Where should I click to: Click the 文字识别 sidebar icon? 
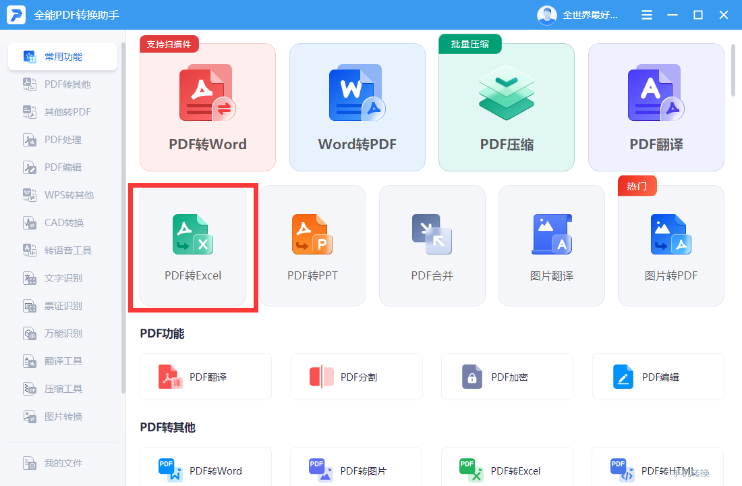(x=30, y=278)
